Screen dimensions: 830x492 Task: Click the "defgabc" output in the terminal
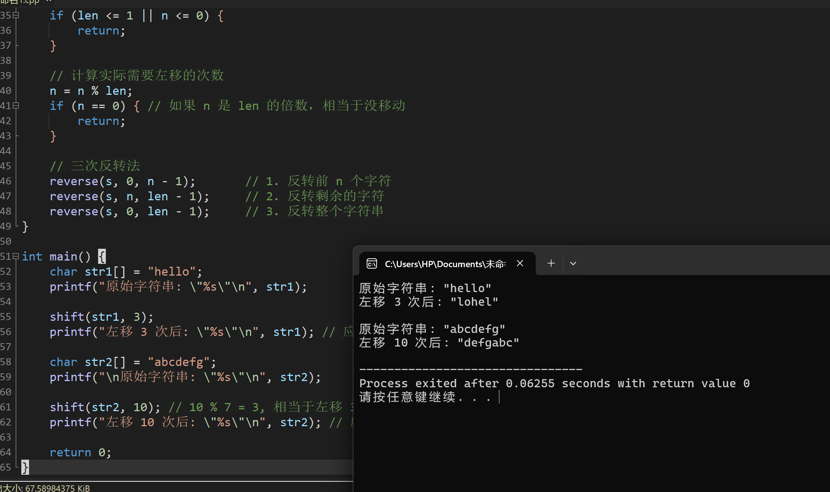[488, 343]
